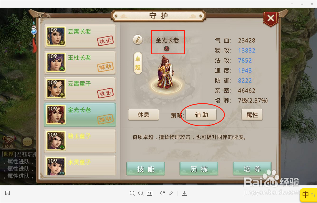Click the pencil rename icon beside 金光长老
Viewport: 317px width, 203px height.
pyautogui.click(x=138, y=40)
